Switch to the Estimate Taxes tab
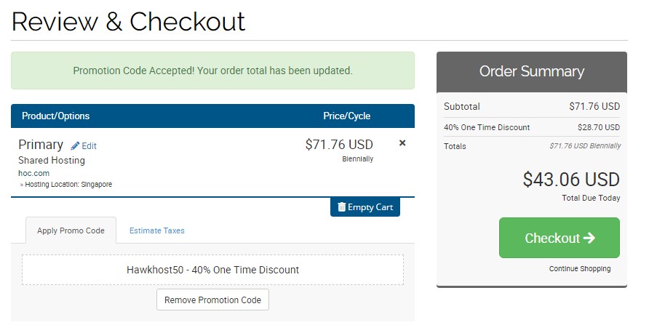Image resolution: width=649 pixels, height=333 pixels. [157, 230]
